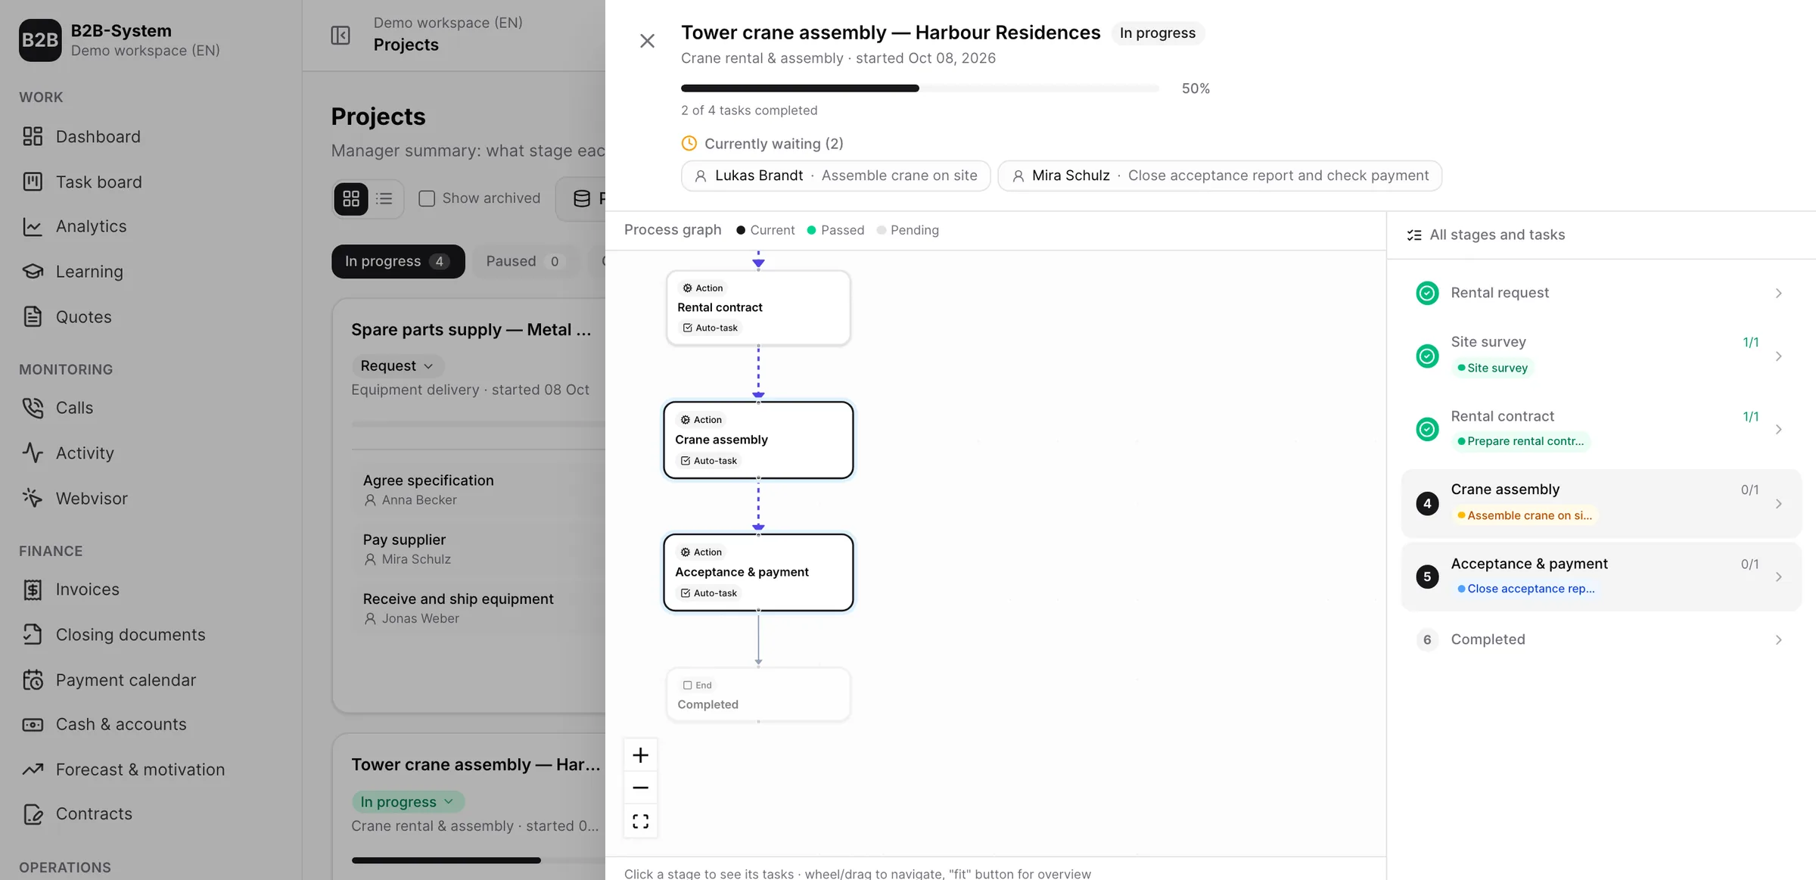Open the Request status dropdown
Image resolution: width=1816 pixels, height=880 pixels.
(397, 365)
